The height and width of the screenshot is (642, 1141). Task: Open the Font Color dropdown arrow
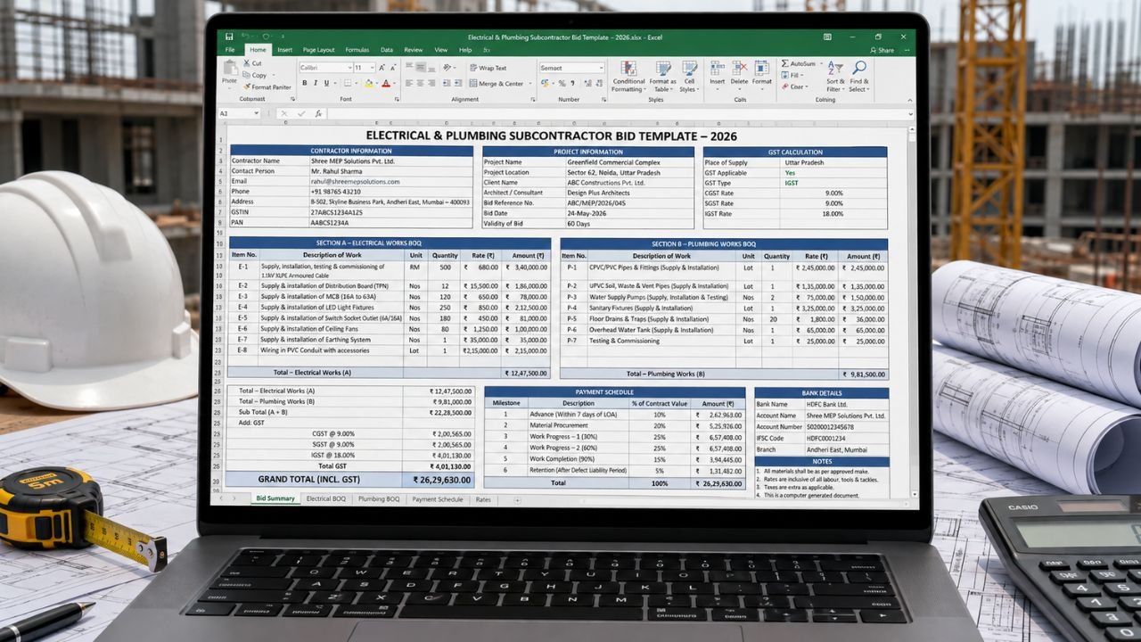[x=395, y=83]
